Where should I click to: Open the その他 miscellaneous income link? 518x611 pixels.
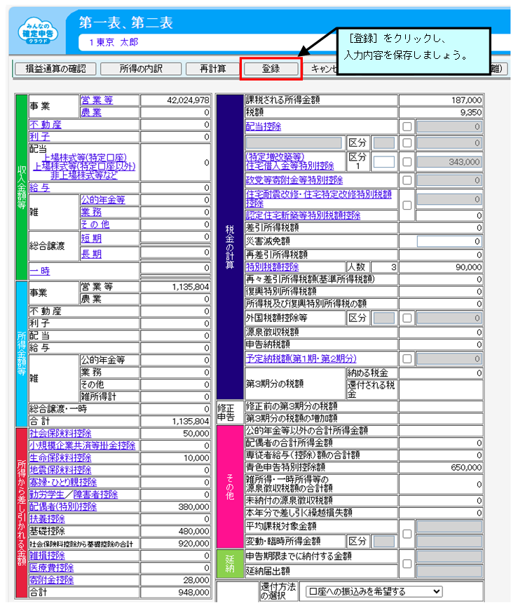(x=95, y=224)
